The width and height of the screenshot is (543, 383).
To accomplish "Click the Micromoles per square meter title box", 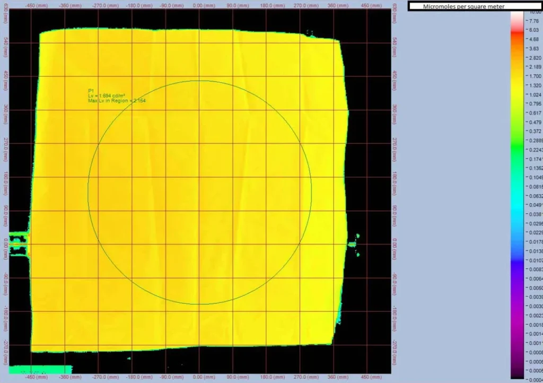I will click(x=463, y=6).
